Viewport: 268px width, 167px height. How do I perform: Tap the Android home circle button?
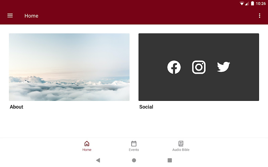coord(134,160)
